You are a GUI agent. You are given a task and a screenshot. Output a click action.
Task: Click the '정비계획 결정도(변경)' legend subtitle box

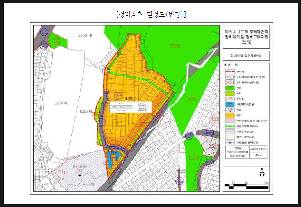246,56
